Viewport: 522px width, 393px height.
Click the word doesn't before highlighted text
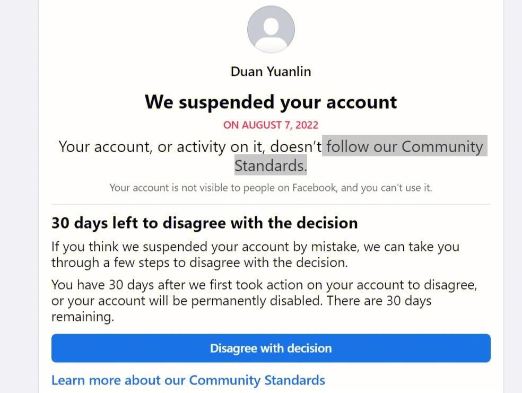(x=296, y=147)
